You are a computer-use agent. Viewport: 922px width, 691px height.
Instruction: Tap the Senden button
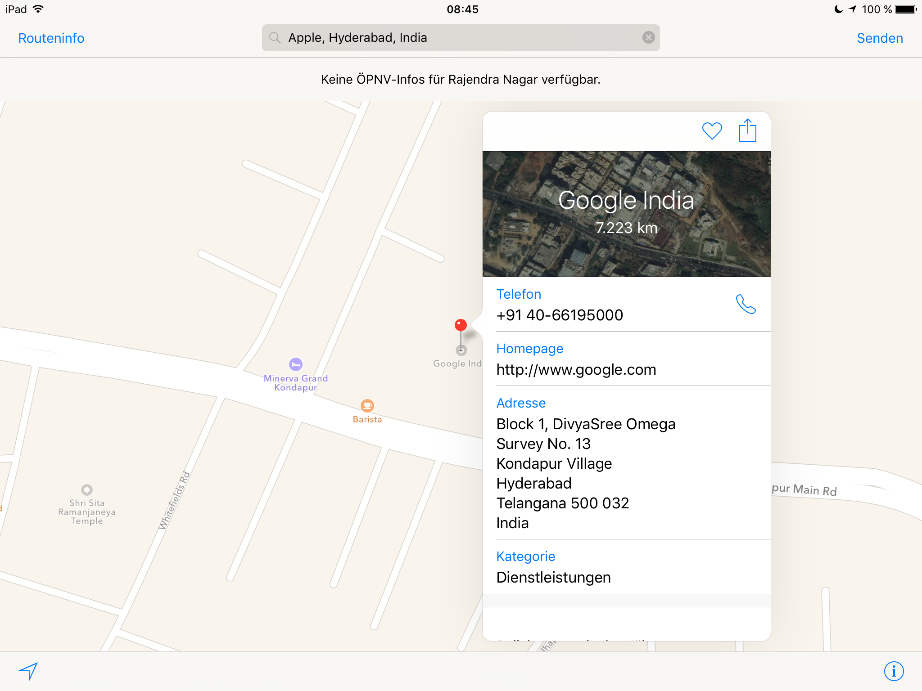(x=880, y=38)
